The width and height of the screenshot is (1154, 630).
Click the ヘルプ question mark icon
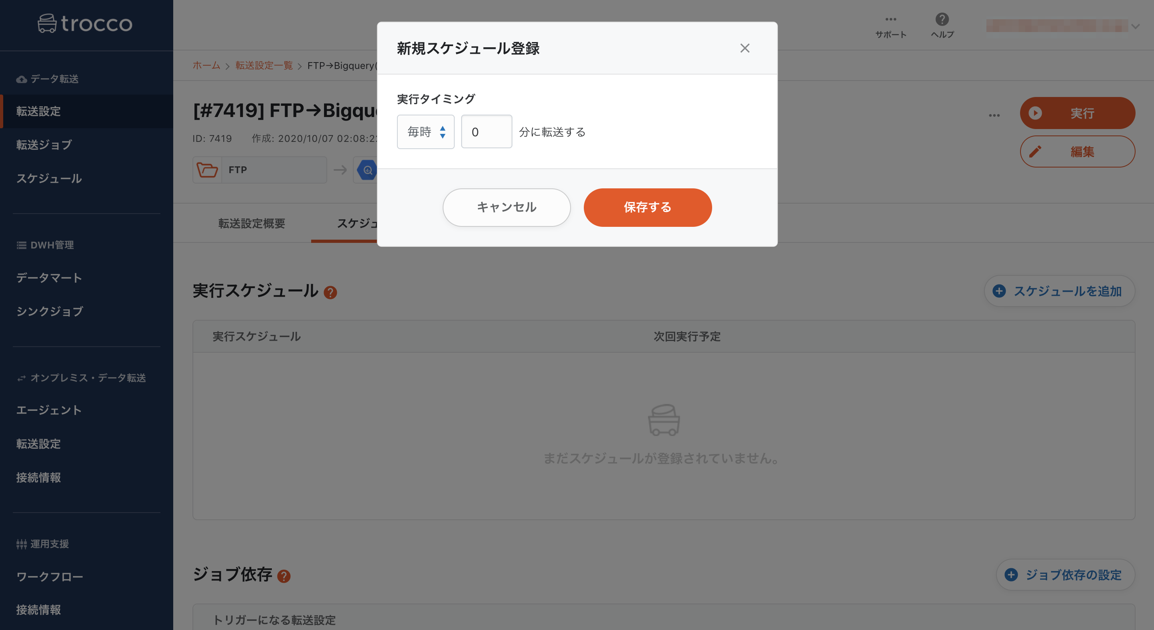point(942,19)
